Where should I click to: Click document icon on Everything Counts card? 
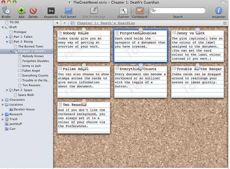pyautogui.click(x=117, y=69)
